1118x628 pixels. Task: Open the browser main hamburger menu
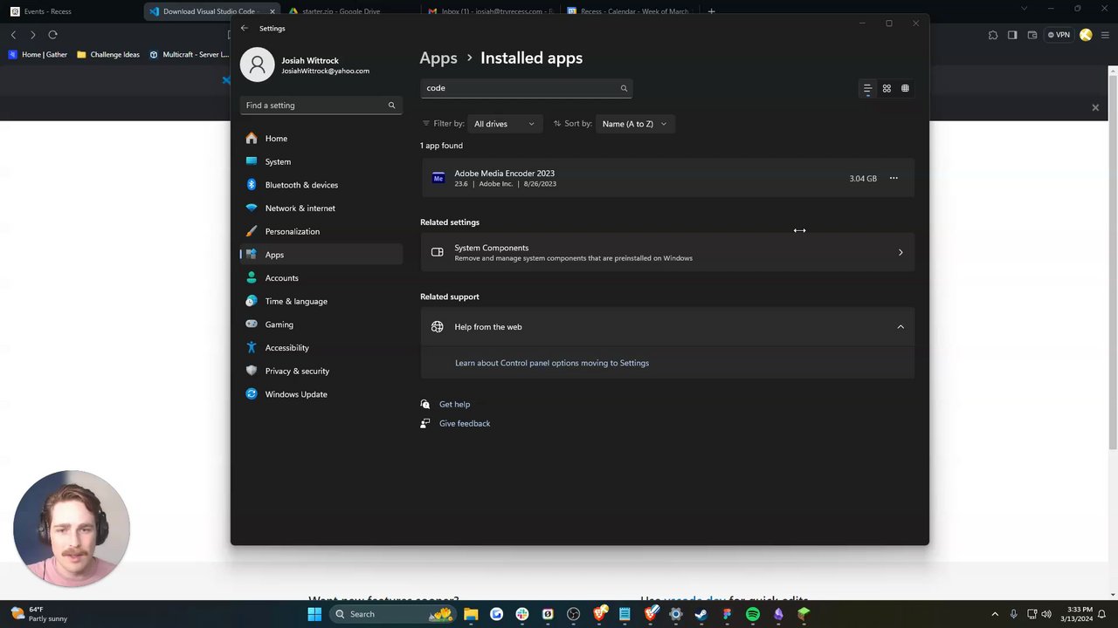[1105, 35]
